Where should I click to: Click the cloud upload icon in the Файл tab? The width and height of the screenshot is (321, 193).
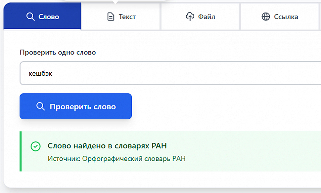(190, 17)
